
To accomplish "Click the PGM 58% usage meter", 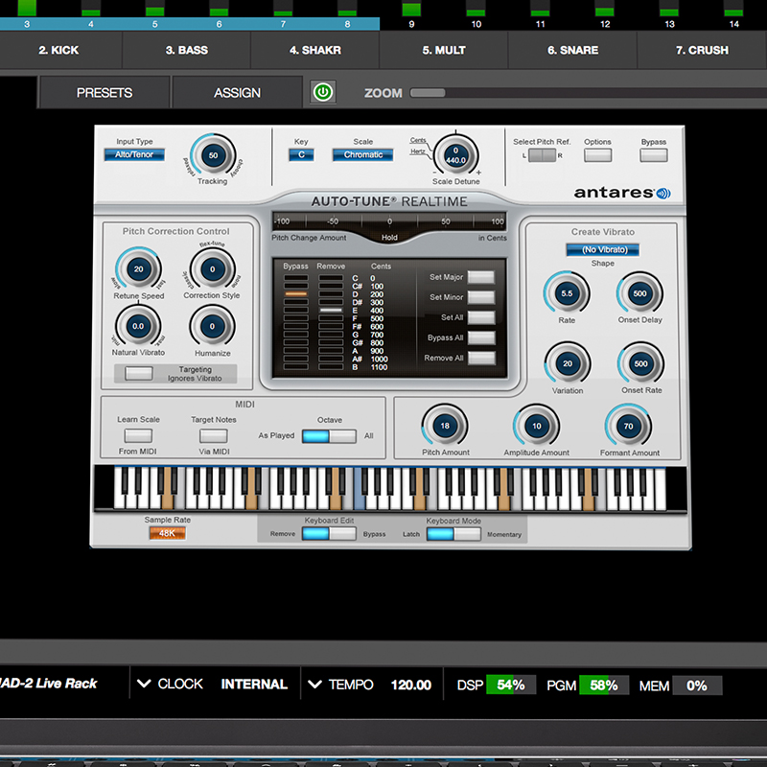I will (604, 685).
